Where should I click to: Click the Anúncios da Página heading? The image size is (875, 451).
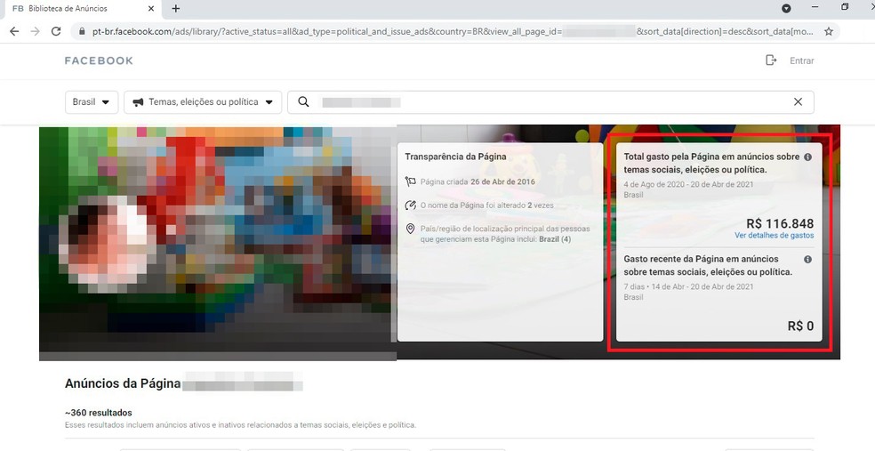tap(123, 383)
